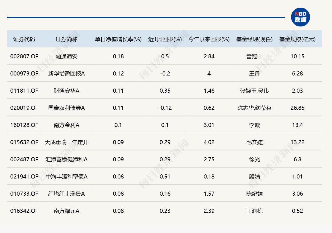The height and width of the screenshot is (233, 332).
Task: Select fund name 大成惠瑞一年定开
Action: pyautogui.click(x=66, y=142)
